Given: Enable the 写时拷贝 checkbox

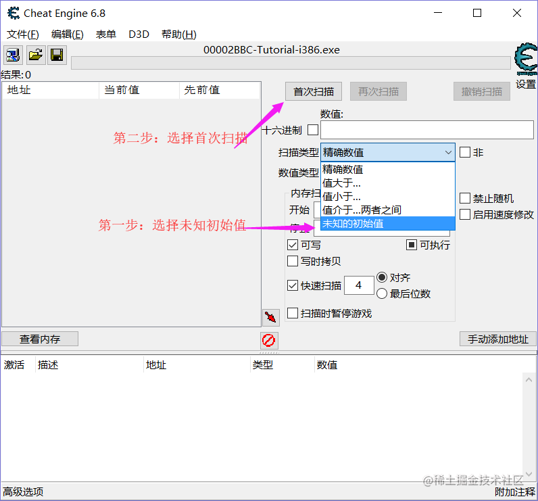Looking at the screenshot, I should pyautogui.click(x=293, y=261).
